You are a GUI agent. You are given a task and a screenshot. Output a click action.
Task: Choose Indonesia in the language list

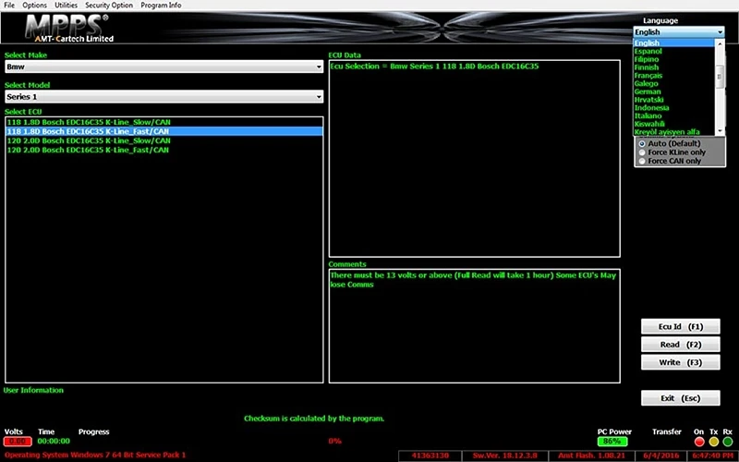click(x=674, y=107)
